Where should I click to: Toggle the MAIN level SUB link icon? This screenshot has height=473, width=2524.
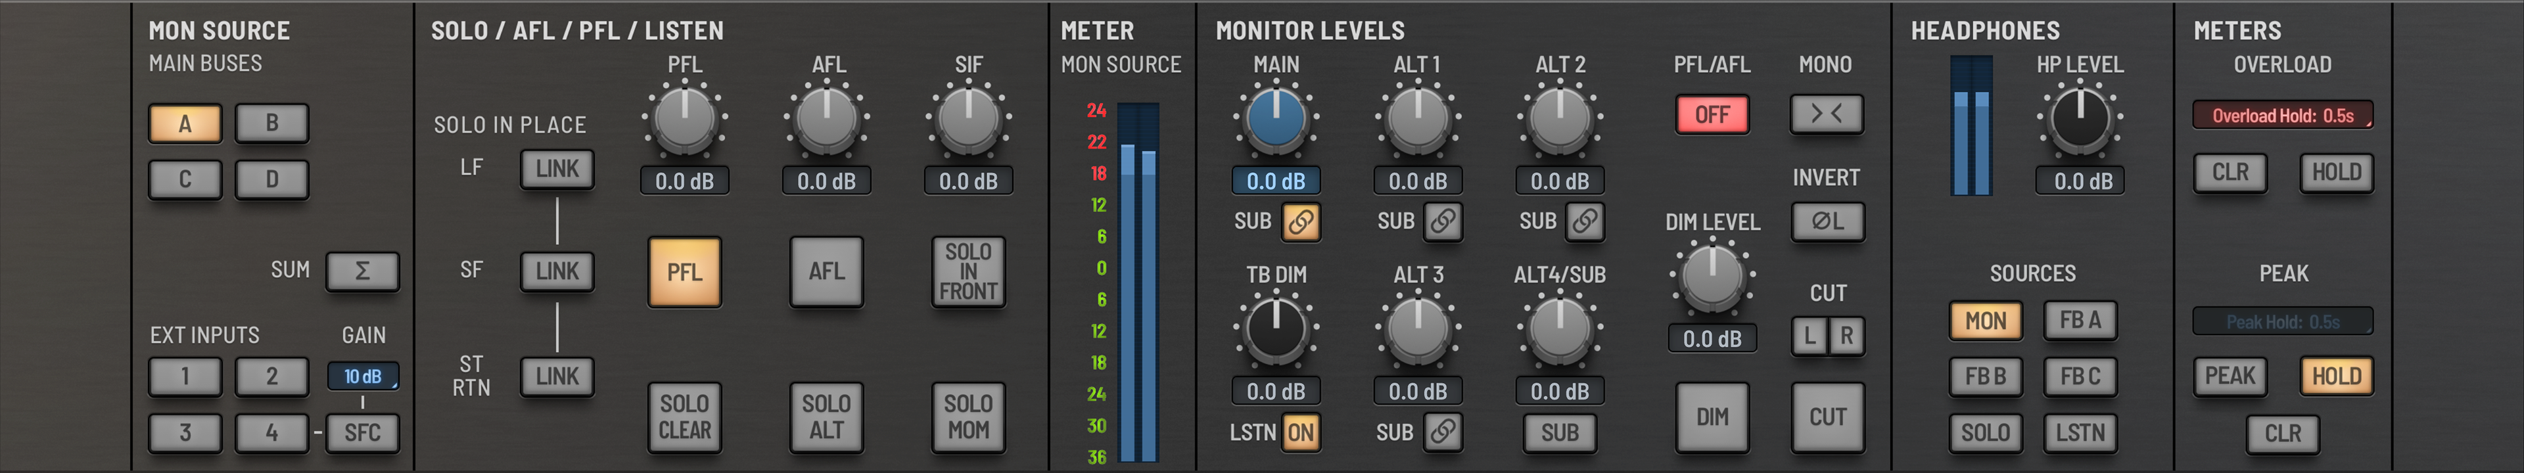(x=1301, y=221)
